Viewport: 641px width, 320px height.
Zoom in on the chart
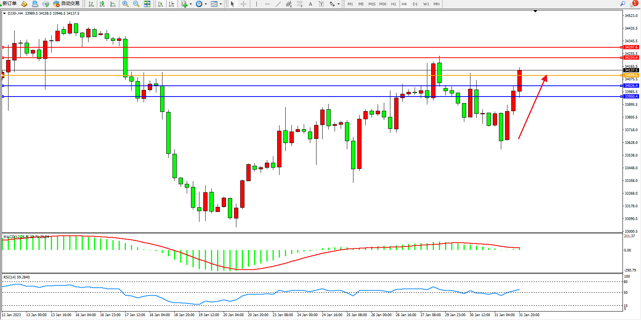tap(126, 4)
